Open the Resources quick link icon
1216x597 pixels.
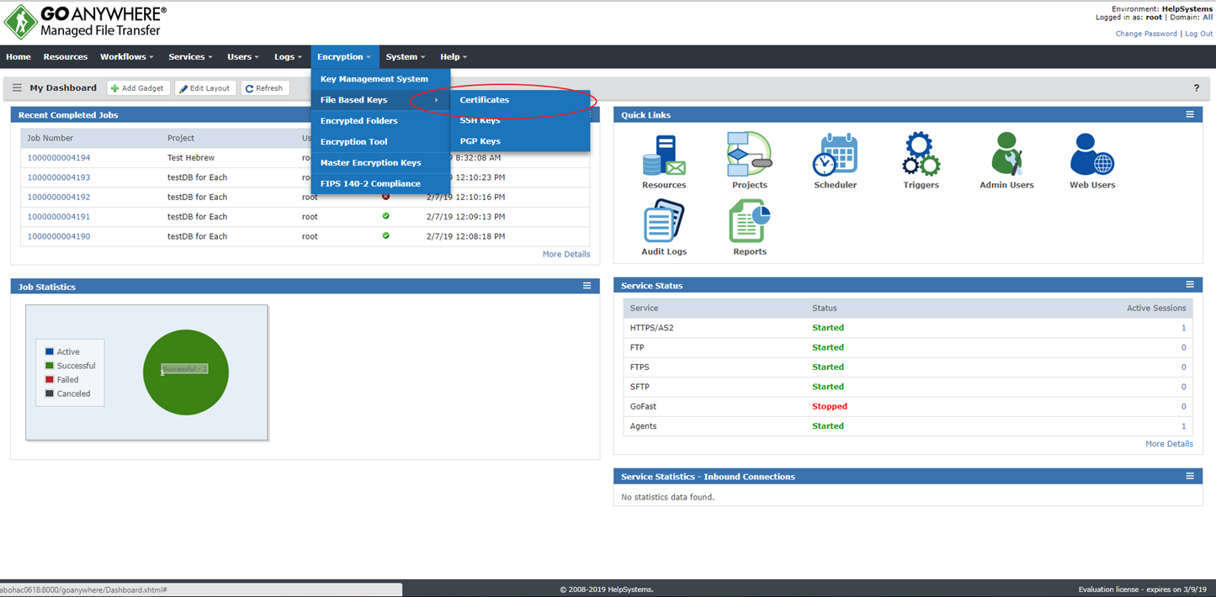pos(664,155)
